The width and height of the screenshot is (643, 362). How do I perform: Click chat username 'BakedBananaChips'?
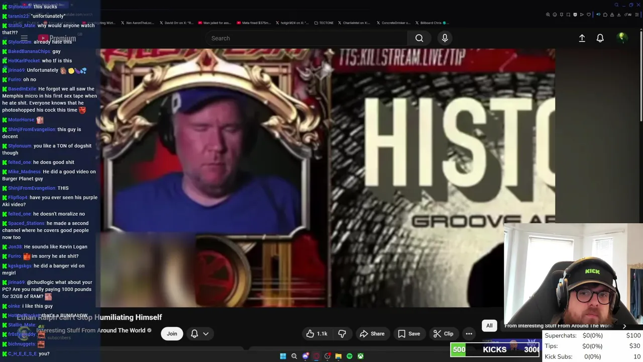pos(29,51)
